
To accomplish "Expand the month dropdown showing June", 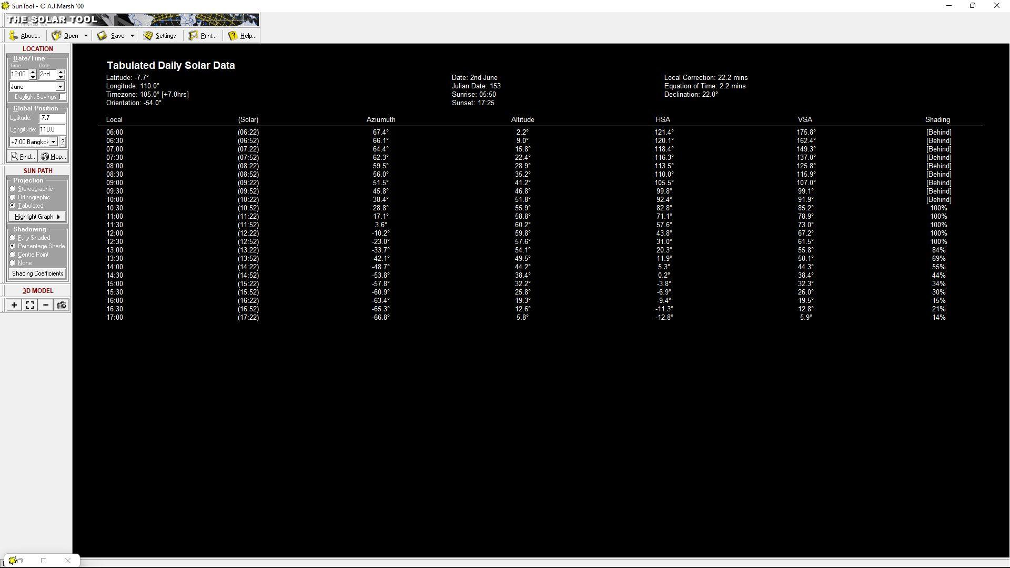I will tap(60, 87).
